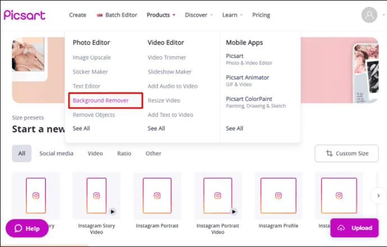
Task: Click the Mobile Apps heading
Action: click(x=245, y=43)
